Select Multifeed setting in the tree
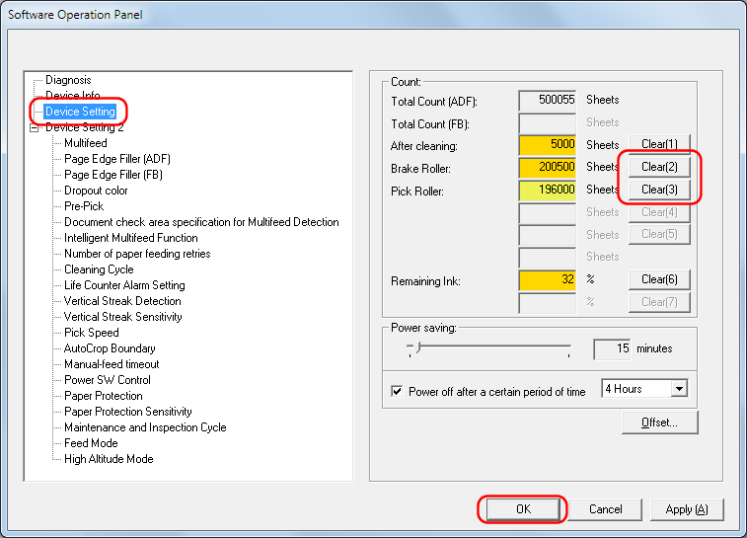The height and width of the screenshot is (538, 747). click(86, 143)
